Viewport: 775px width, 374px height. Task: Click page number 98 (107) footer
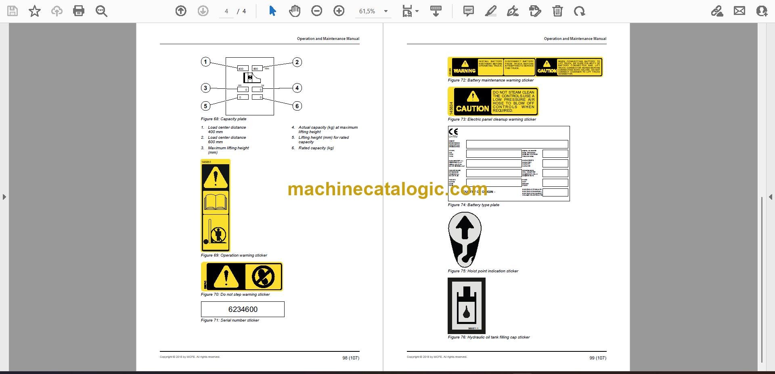coord(351,358)
